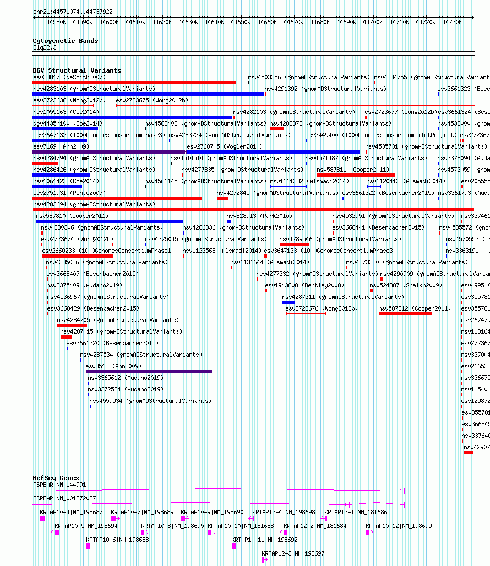This screenshot has width=490, height=566.
Task: Click KRTAP12-3 gene glyph
Action: pos(265,560)
